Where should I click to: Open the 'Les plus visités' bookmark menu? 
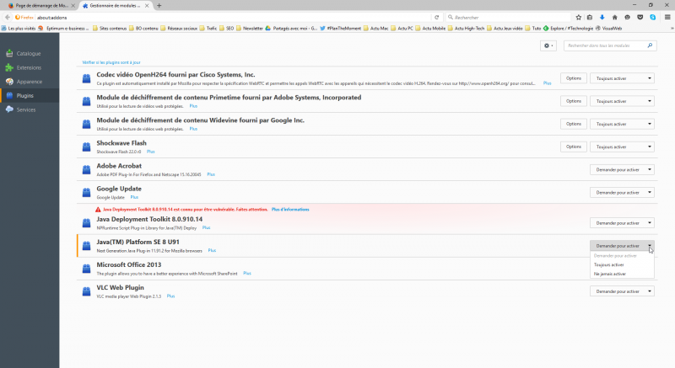point(19,29)
